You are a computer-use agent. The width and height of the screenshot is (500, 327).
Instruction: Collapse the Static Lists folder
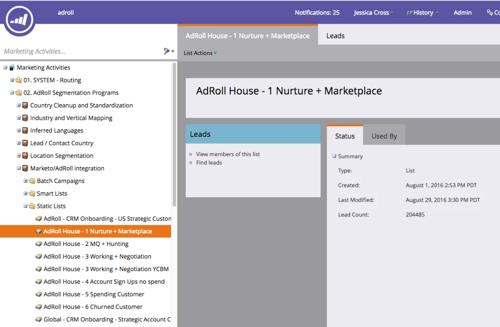pos(25,206)
